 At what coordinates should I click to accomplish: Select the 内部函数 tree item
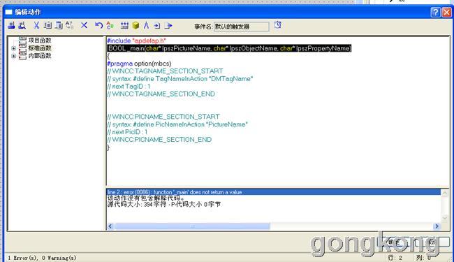40,56
